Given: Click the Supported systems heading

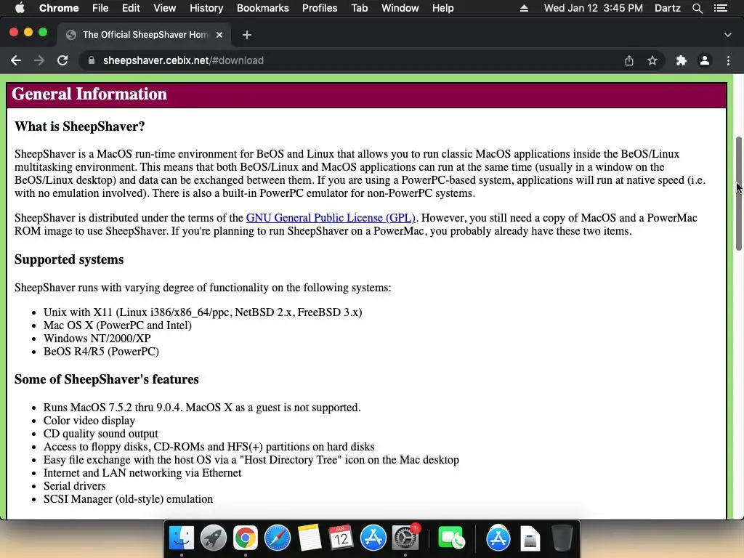Looking at the screenshot, I should 69,259.
